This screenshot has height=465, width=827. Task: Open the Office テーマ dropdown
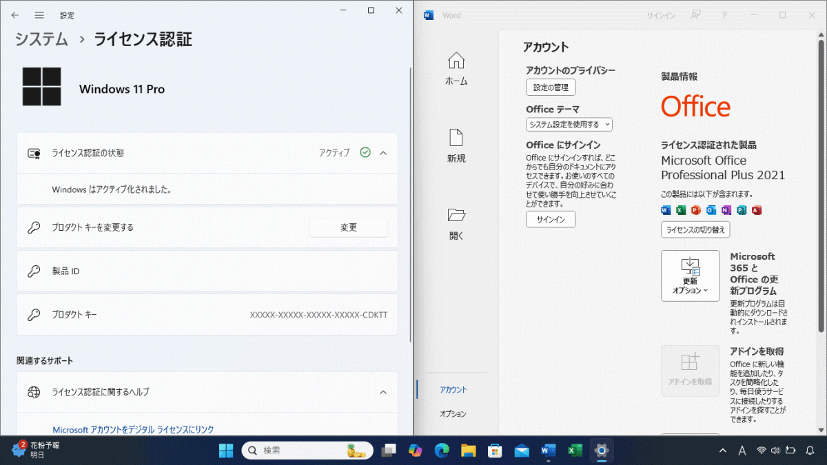tap(569, 125)
